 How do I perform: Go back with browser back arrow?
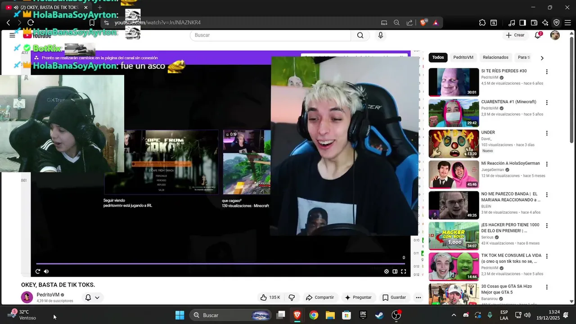click(9, 22)
